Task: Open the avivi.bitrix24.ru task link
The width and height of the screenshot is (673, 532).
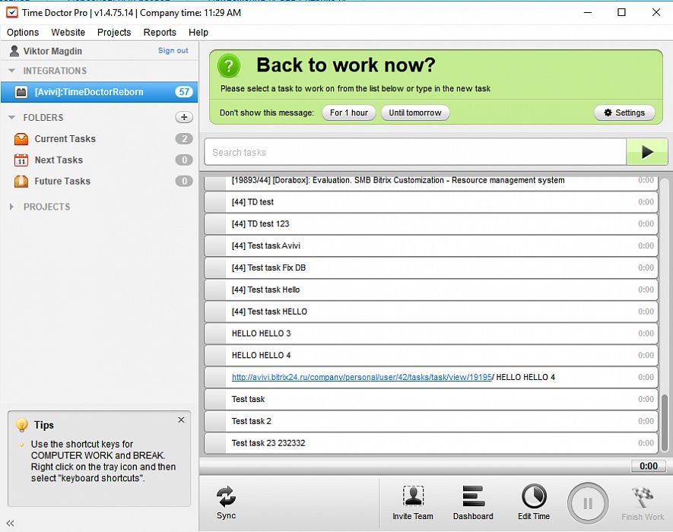Action: (x=361, y=377)
